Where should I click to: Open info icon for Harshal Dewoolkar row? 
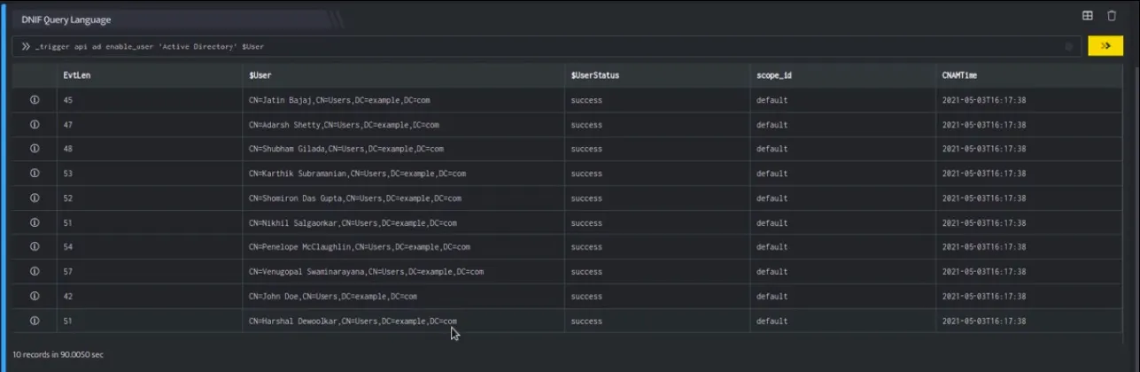[x=35, y=321]
